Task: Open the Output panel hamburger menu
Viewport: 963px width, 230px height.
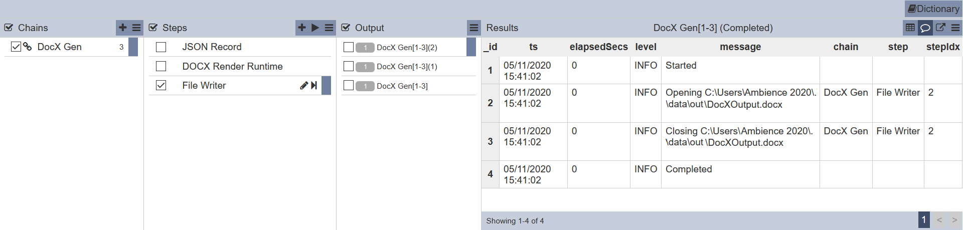Action: tap(474, 28)
